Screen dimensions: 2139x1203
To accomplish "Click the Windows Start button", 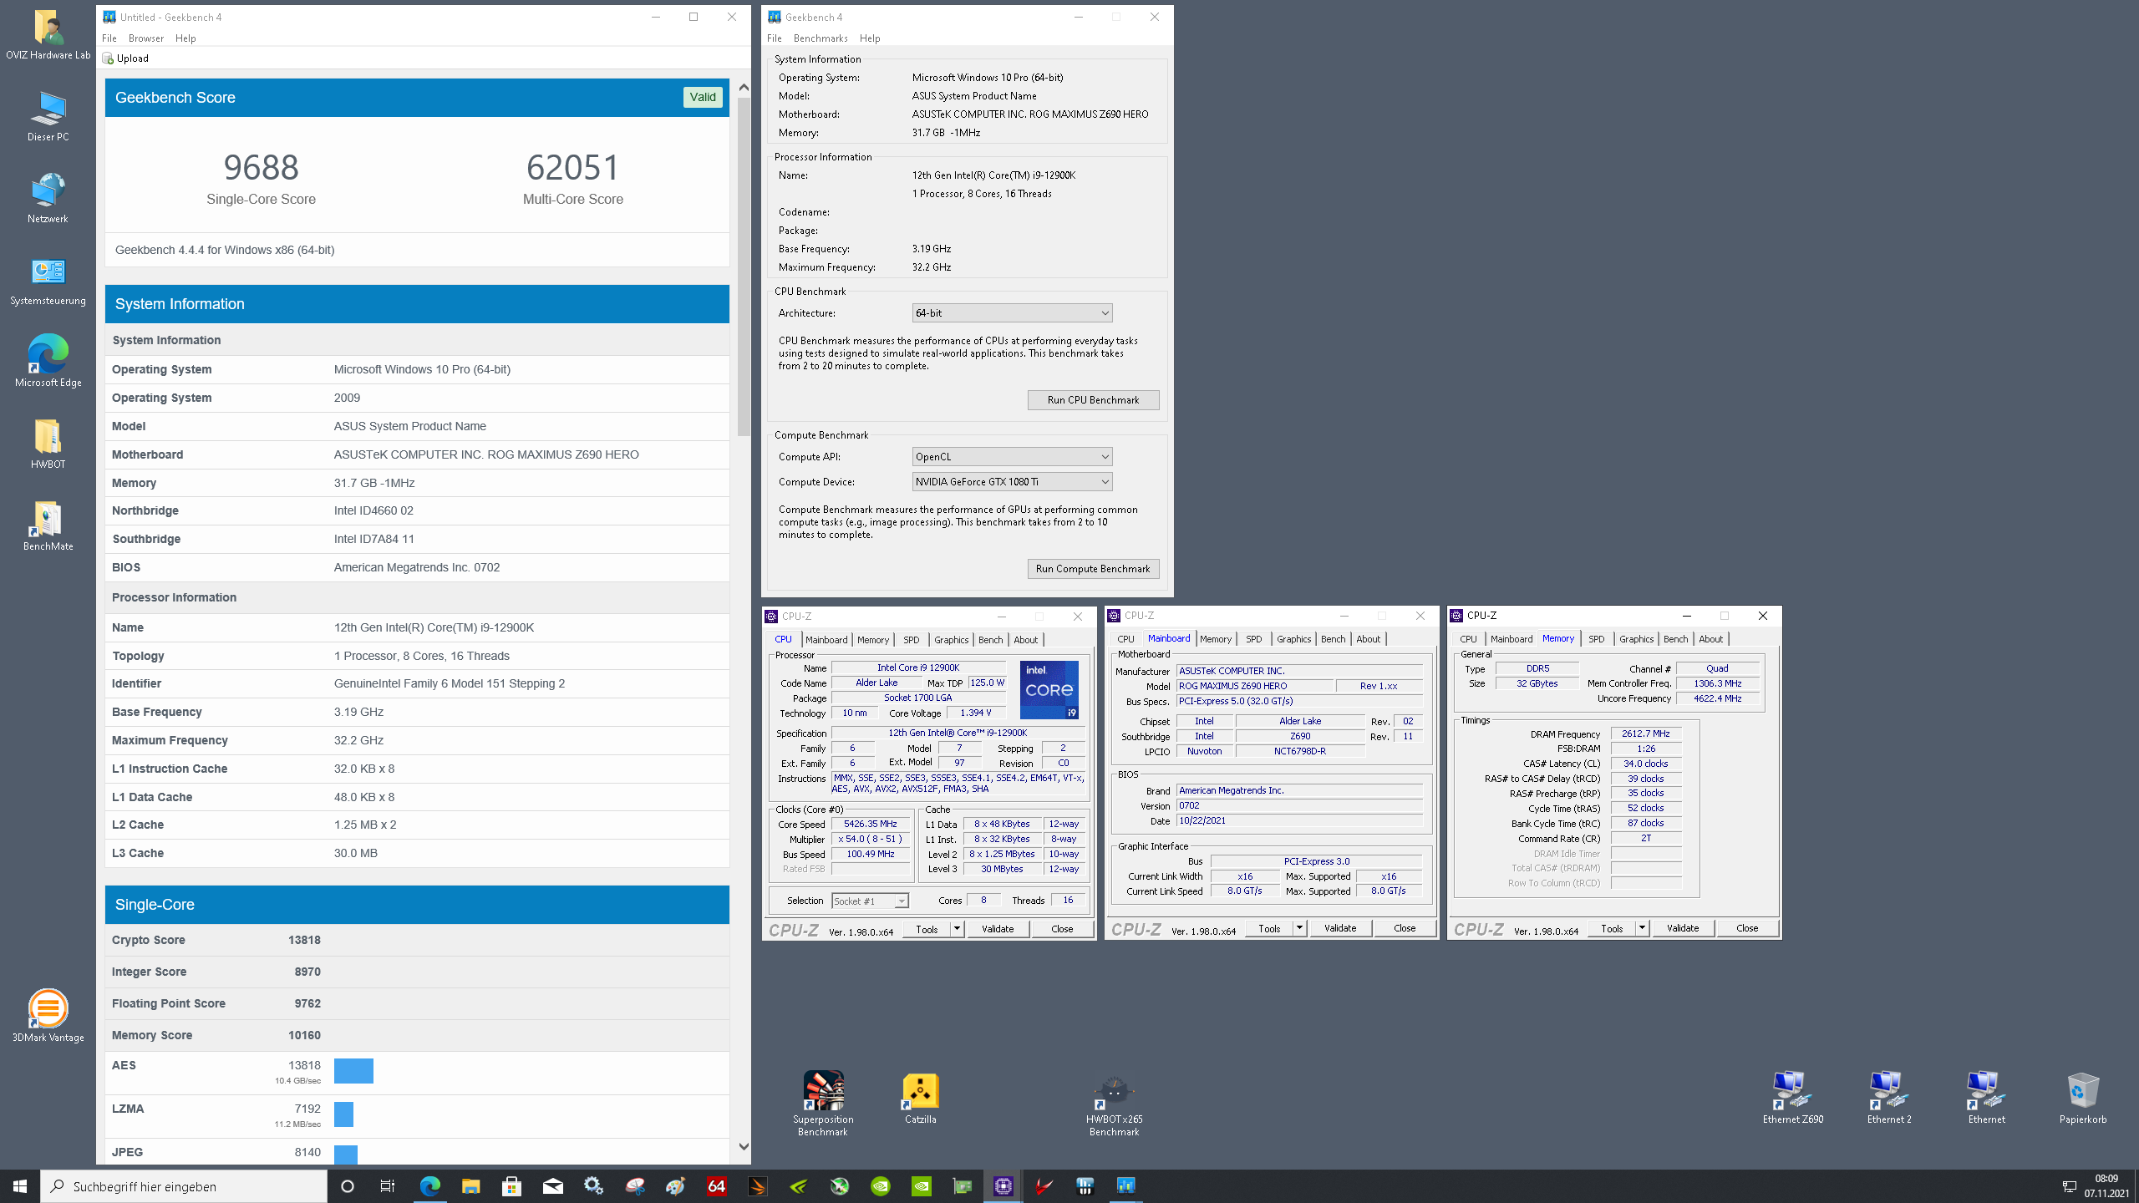I will [20, 1186].
